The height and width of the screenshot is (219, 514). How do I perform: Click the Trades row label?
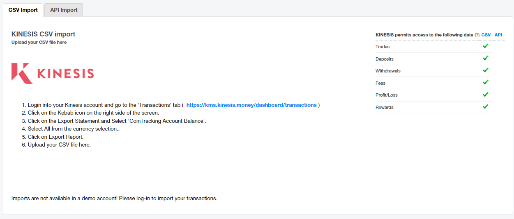[383, 47]
